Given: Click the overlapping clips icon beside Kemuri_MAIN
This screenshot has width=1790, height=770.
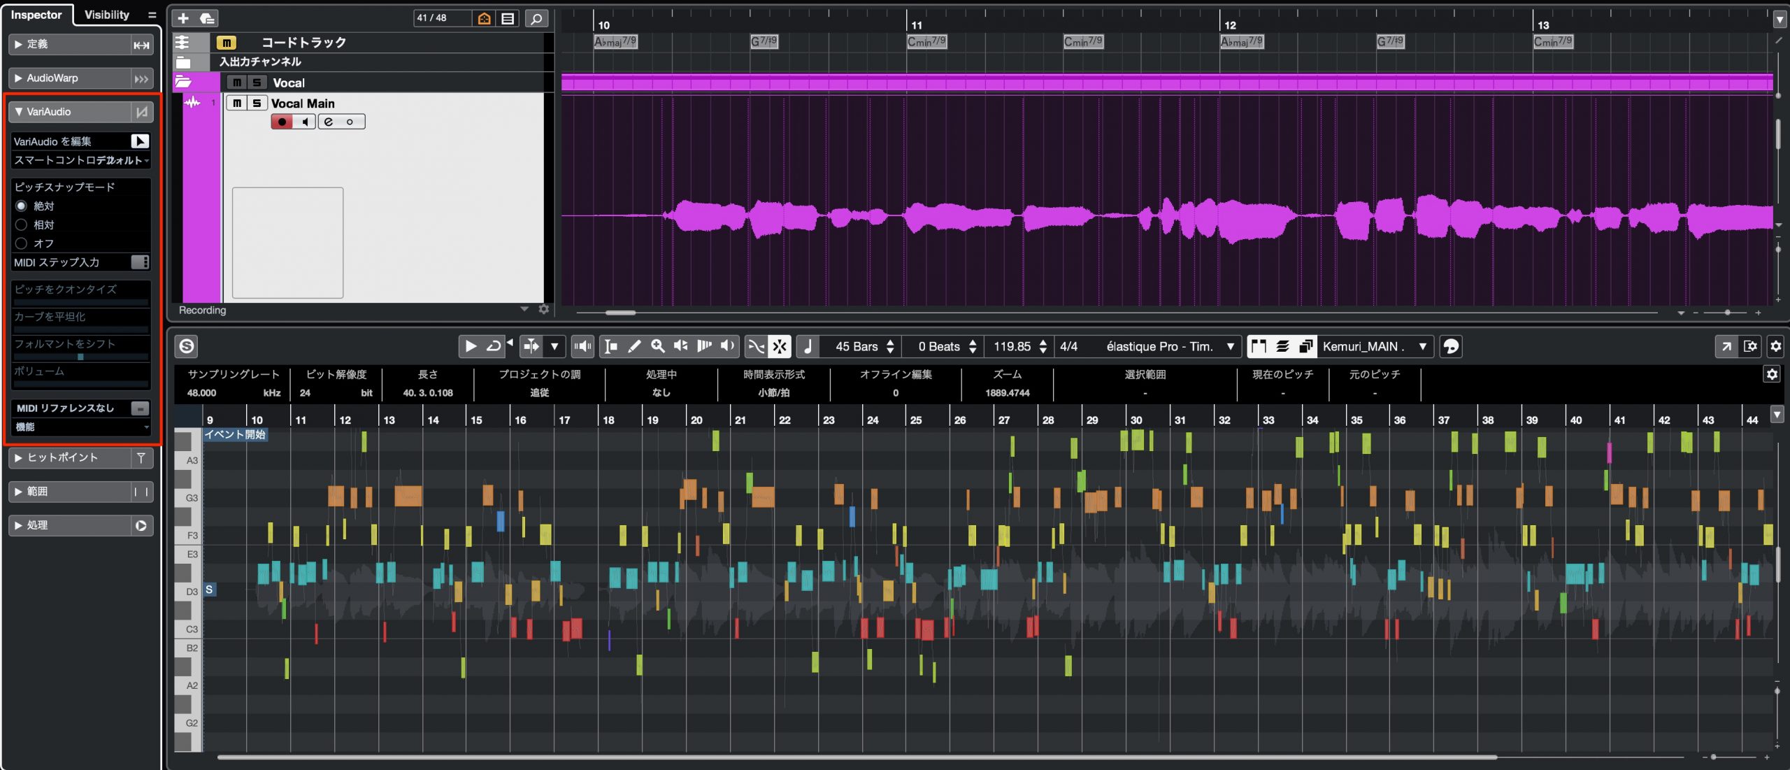Looking at the screenshot, I should click(1306, 346).
